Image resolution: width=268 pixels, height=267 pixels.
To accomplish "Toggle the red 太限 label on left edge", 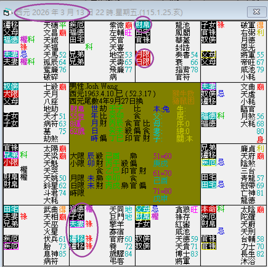I will point(11,94).
